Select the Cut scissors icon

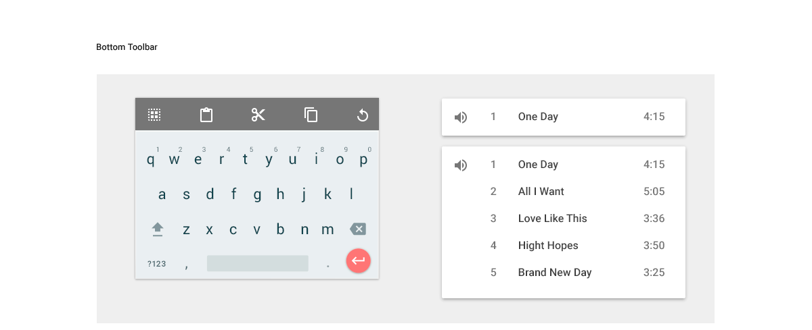(x=258, y=115)
